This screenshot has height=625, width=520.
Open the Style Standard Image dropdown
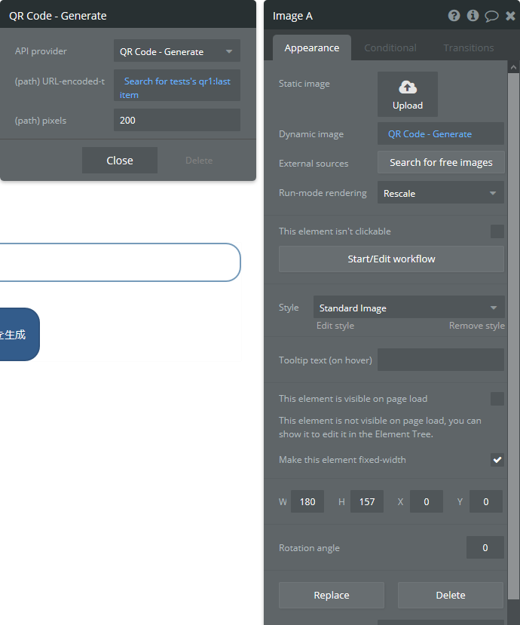[408, 308]
